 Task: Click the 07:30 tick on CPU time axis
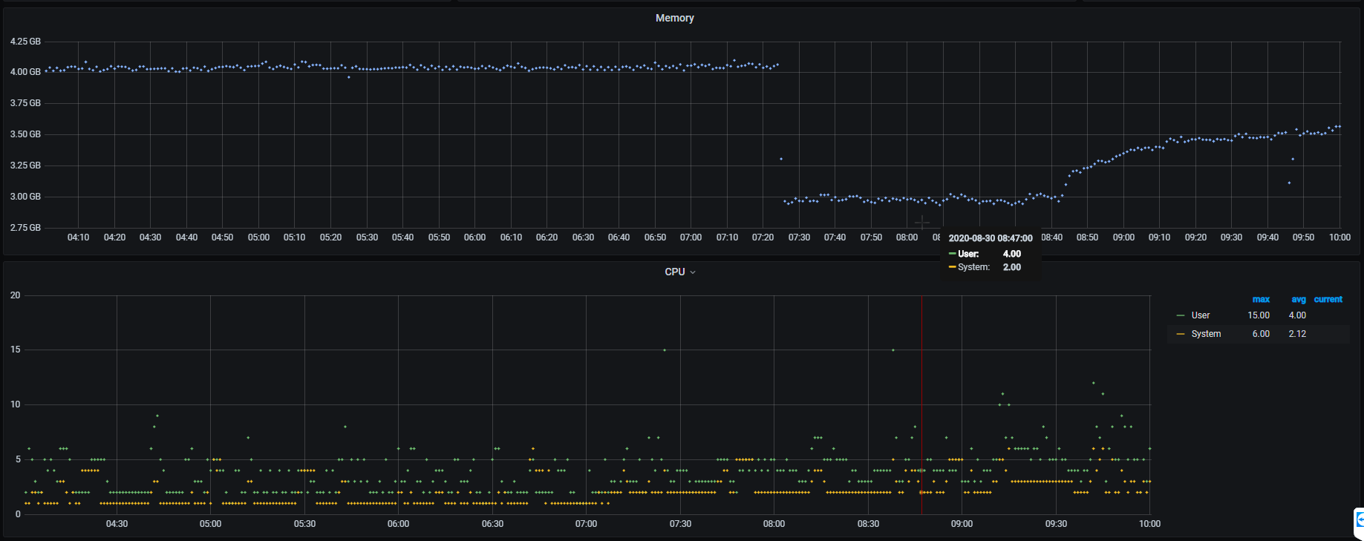point(680,524)
